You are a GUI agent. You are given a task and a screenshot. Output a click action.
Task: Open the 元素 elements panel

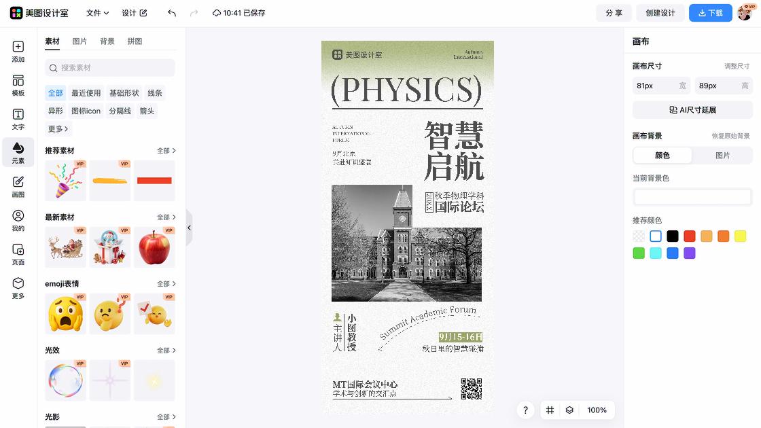click(x=18, y=152)
